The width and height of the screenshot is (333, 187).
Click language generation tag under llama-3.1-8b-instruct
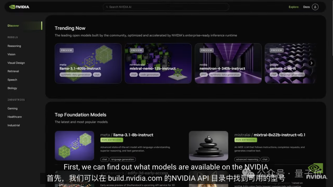(122, 159)
